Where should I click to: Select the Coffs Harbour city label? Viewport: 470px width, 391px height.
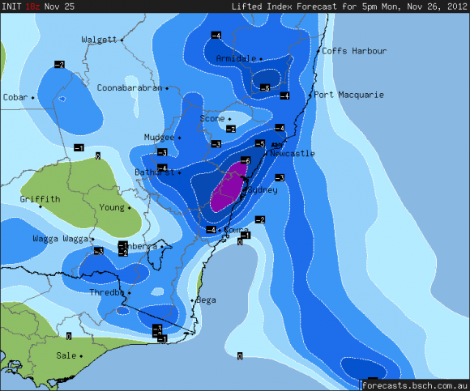tap(354, 51)
